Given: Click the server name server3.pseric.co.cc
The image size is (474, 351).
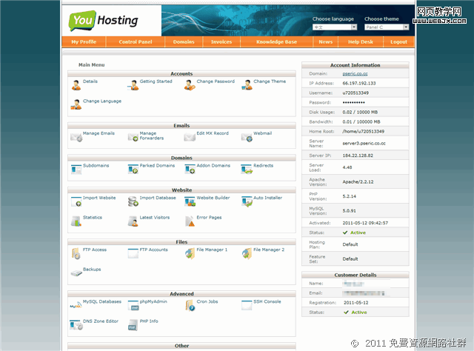Looking at the screenshot, I should click(364, 144).
